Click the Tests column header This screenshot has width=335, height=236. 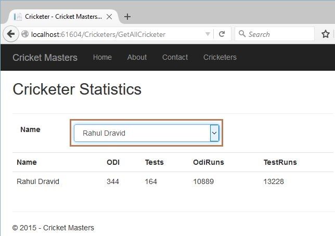pyautogui.click(x=154, y=162)
